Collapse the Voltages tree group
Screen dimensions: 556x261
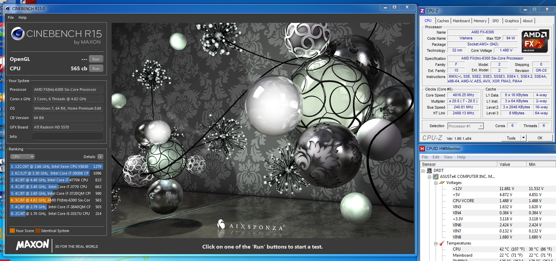pos(436,183)
